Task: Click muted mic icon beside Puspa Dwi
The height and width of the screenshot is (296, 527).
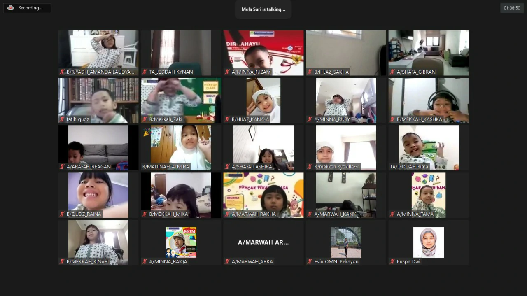Action: click(x=392, y=261)
